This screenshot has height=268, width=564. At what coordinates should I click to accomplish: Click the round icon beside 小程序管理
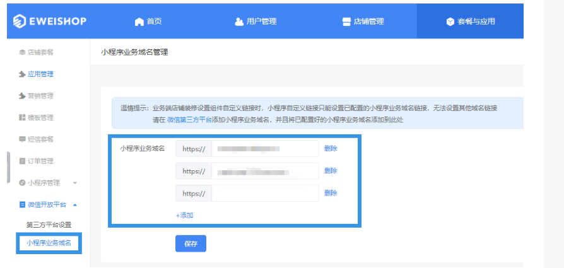pyautogui.click(x=22, y=183)
